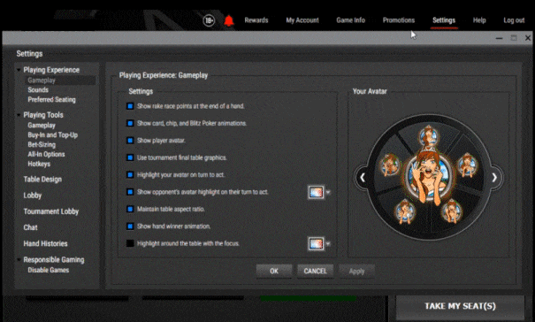Collapse the Playing Tools tree section

tap(19, 115)
